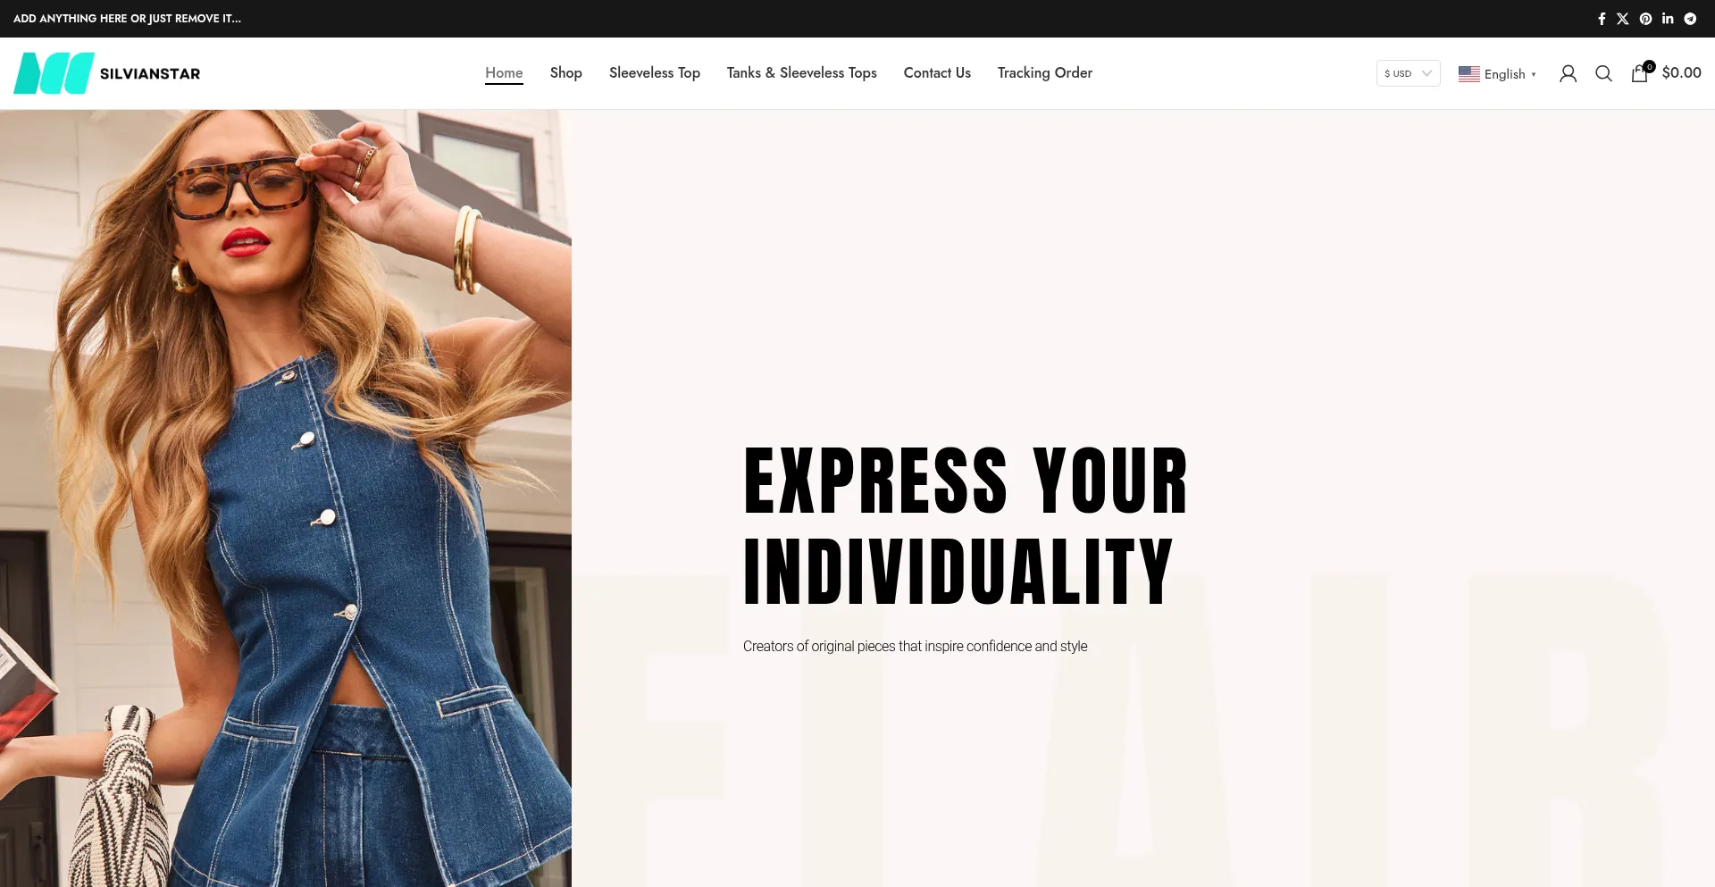Open the search magnifier icon
This screenshot has width=1715, height=887.
(1603, 73)
